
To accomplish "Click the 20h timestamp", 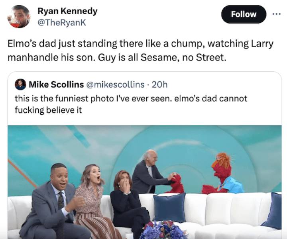I will 159,84.
